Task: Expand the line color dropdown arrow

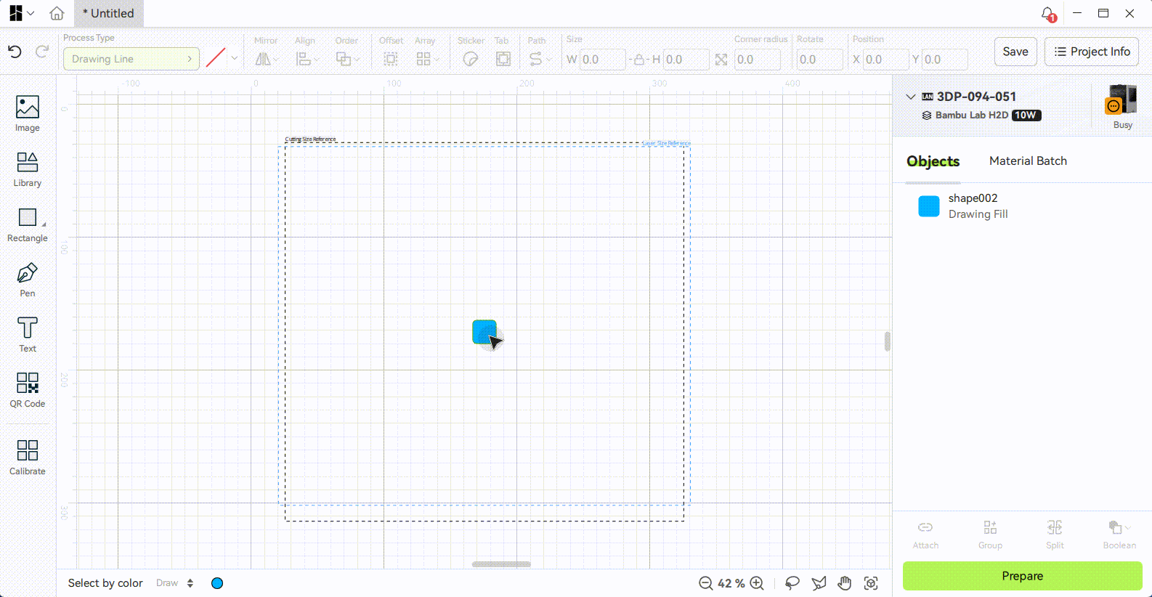Action: [x=235, y=58]
